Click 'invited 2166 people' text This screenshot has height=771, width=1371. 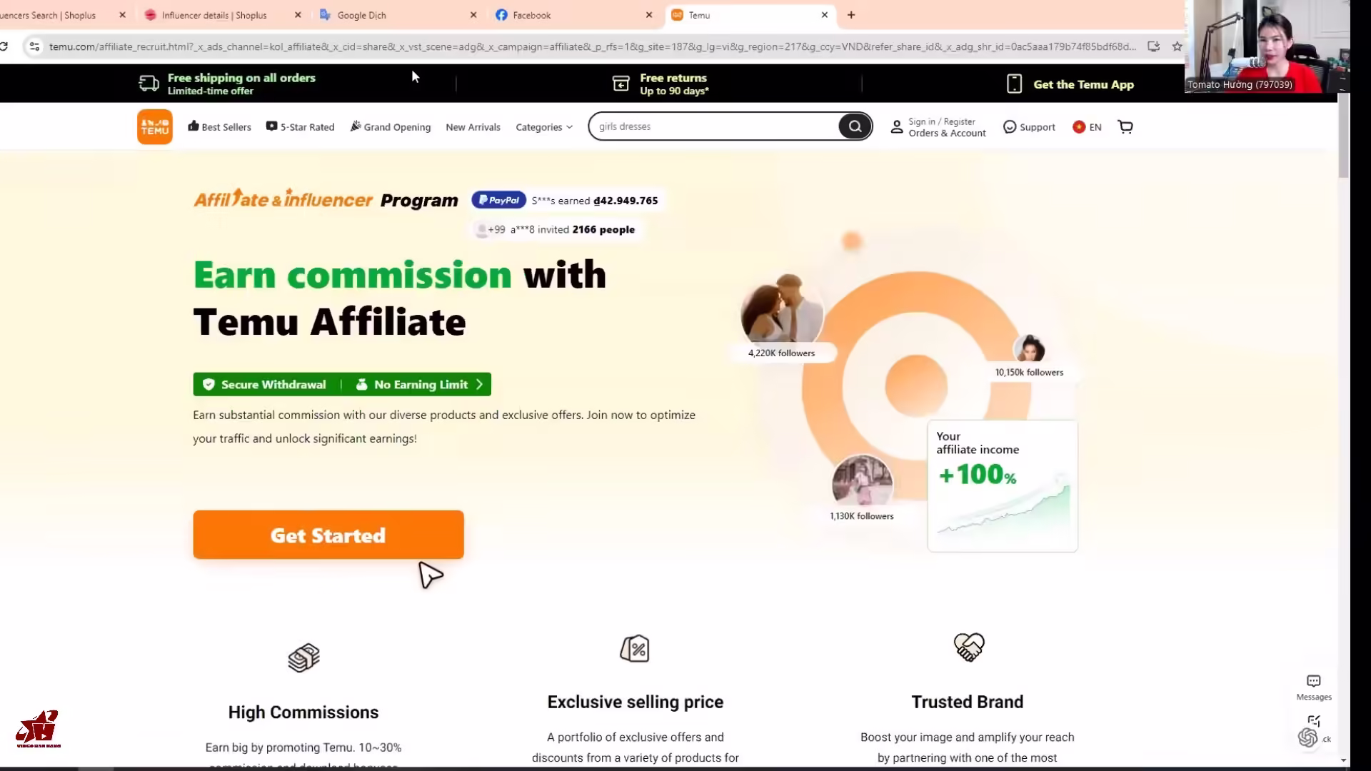pos(586,230)
